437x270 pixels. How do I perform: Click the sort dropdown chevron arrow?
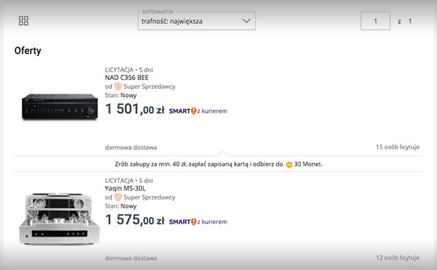point(246,21)
